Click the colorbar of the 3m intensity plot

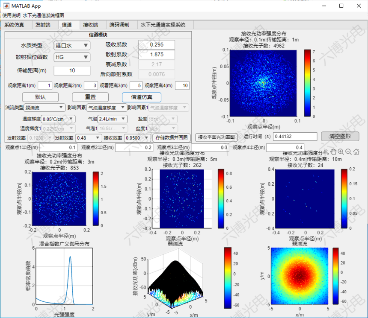[96, 198]
